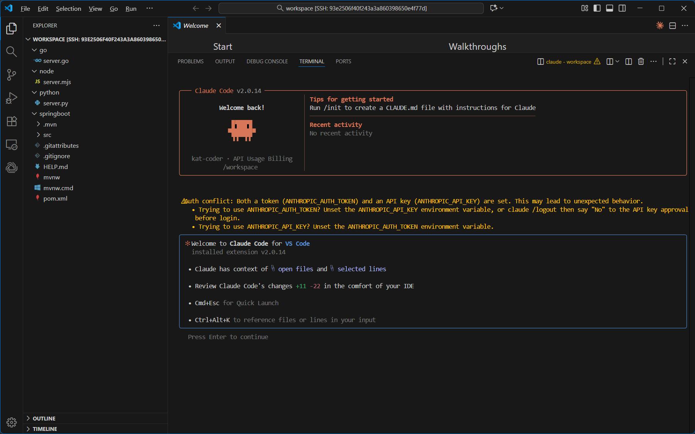Open the Remote Explorer view
695x434 pixels.
coord(12,145)
